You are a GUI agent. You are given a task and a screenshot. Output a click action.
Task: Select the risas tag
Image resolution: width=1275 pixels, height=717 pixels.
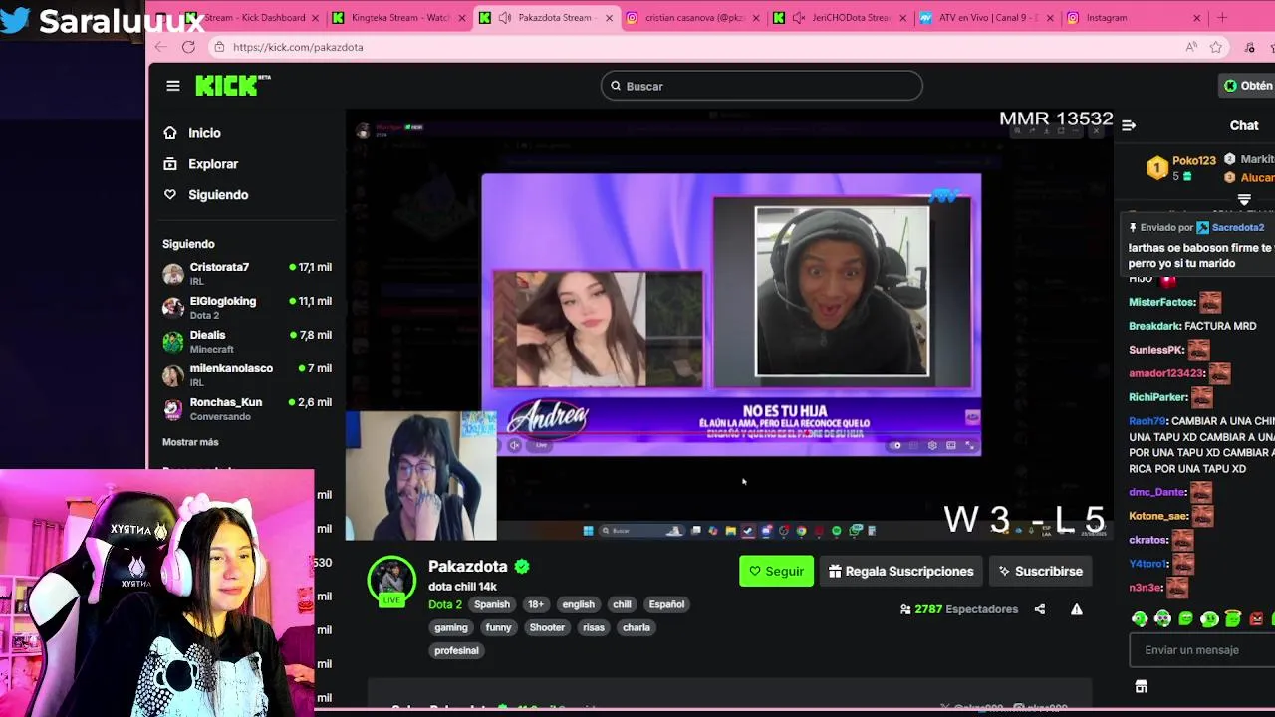coord(594,627)
